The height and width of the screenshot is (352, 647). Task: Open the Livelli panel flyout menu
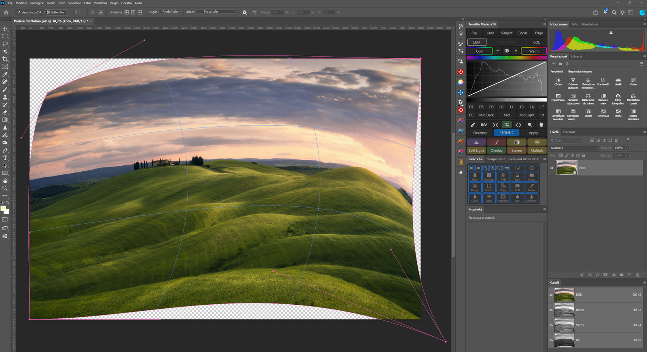tap(645, 132)
